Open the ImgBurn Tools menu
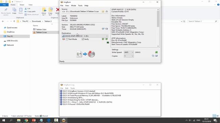This screenshot has height=123, width=220. pyautogui.click(x=80, y=5)
